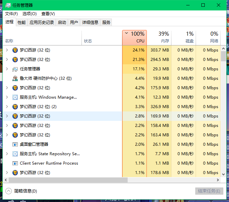The width and height of the screenshot is (229, 202).
Task: Click the 24.1% CPU cell
Action: (x=134, y=50)
